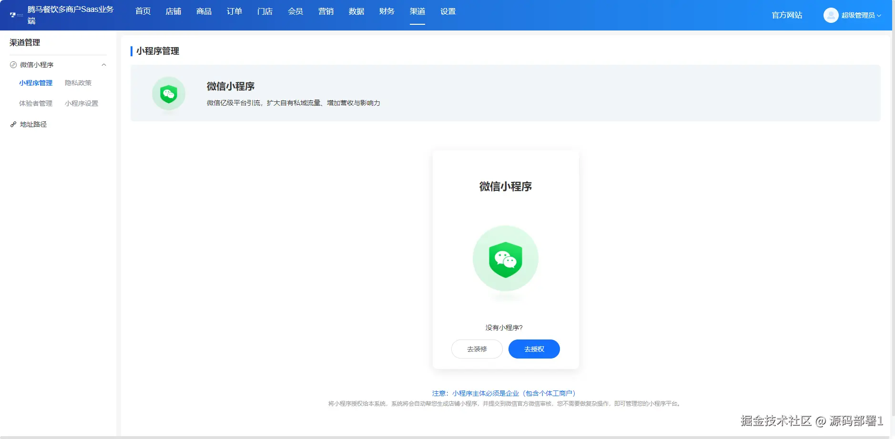Collapse the 微信小程序 sidebar section
895x439 pixels.
[104, 65]
